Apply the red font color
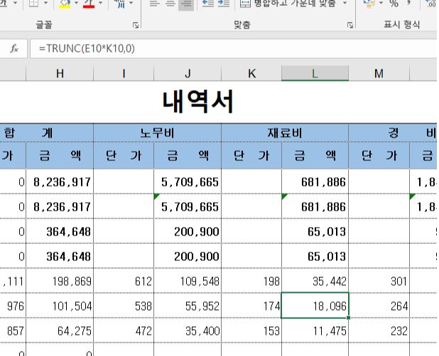This screenshot has width=439, height=356. tap(89, 4)
